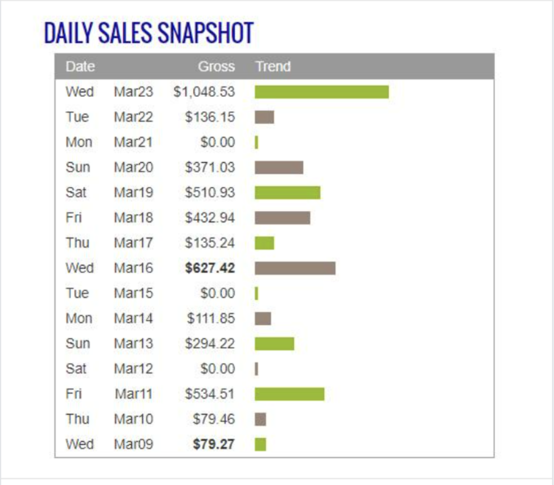
Task: Select the bold $79.27 amount
Action: 213,444
